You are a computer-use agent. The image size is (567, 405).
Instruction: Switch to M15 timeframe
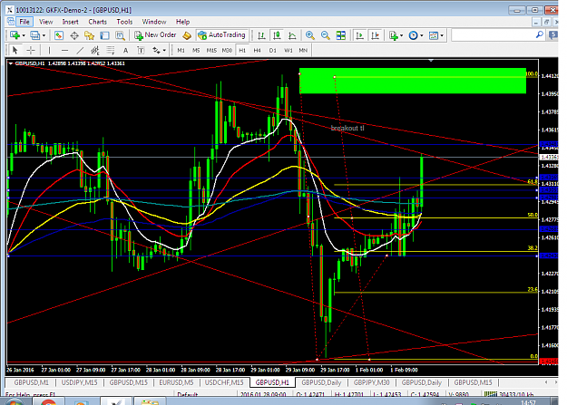211,50
